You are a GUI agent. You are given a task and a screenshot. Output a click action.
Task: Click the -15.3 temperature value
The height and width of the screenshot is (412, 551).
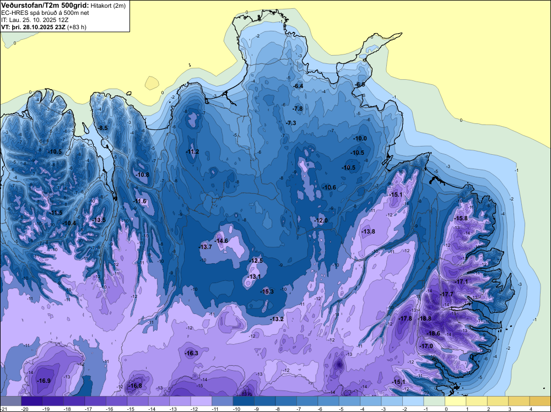[267, 291]
